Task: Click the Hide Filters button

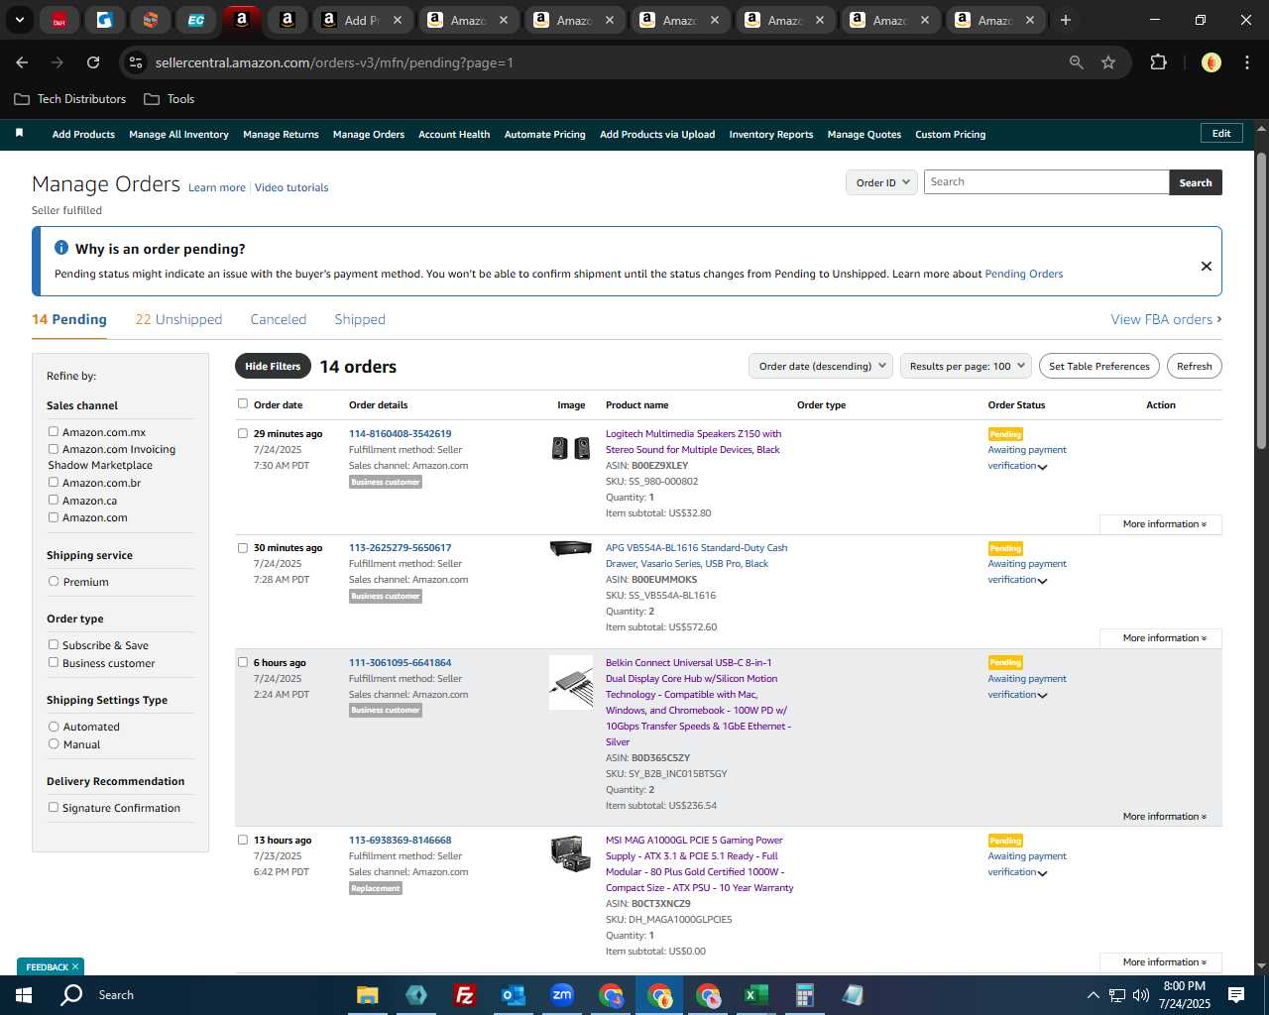Action: [x=273, y=366]
